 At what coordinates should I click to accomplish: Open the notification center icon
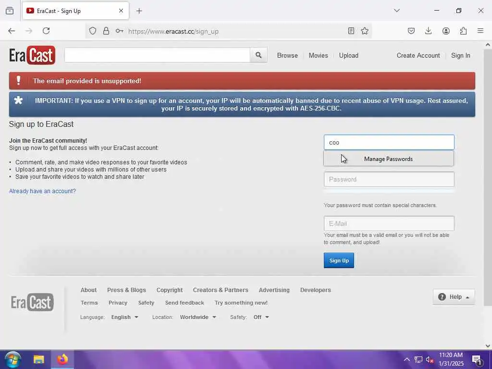477,360
